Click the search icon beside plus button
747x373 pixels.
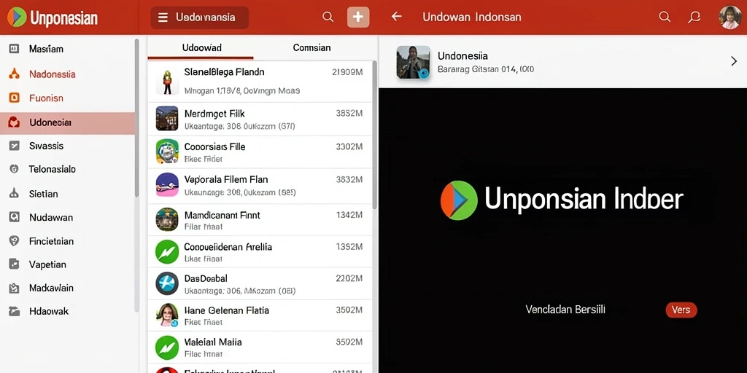328,17
